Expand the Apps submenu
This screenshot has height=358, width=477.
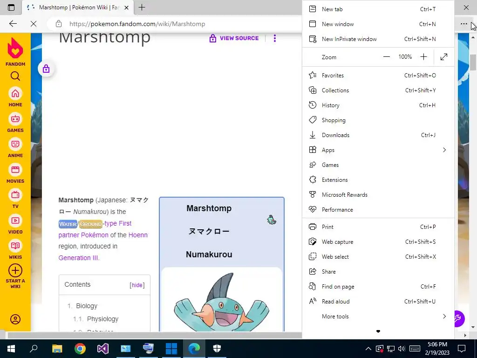click(378, 150)
